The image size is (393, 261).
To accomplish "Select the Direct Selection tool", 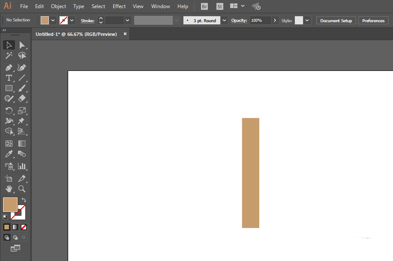I will pos(22,45).
